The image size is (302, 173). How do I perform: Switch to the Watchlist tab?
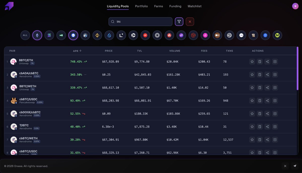pos(195,6)
